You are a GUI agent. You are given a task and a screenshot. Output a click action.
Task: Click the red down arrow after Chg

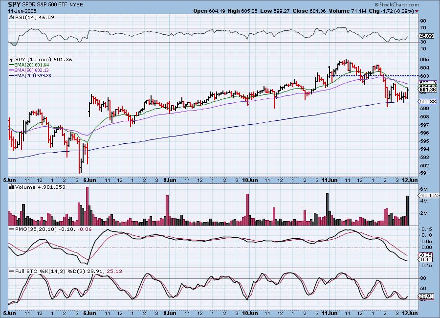tap(417, 11)
